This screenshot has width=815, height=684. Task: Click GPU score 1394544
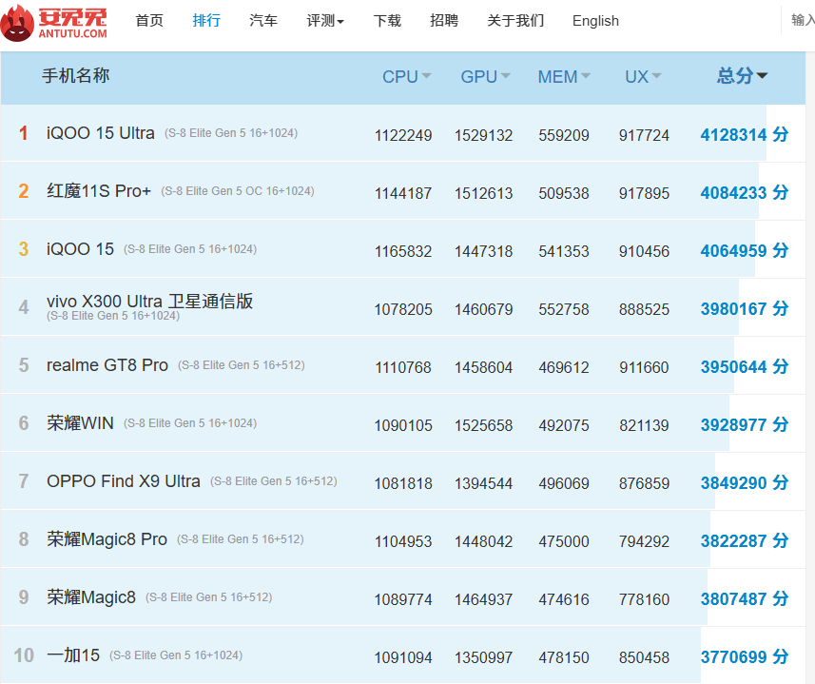(x=483, y=484)
